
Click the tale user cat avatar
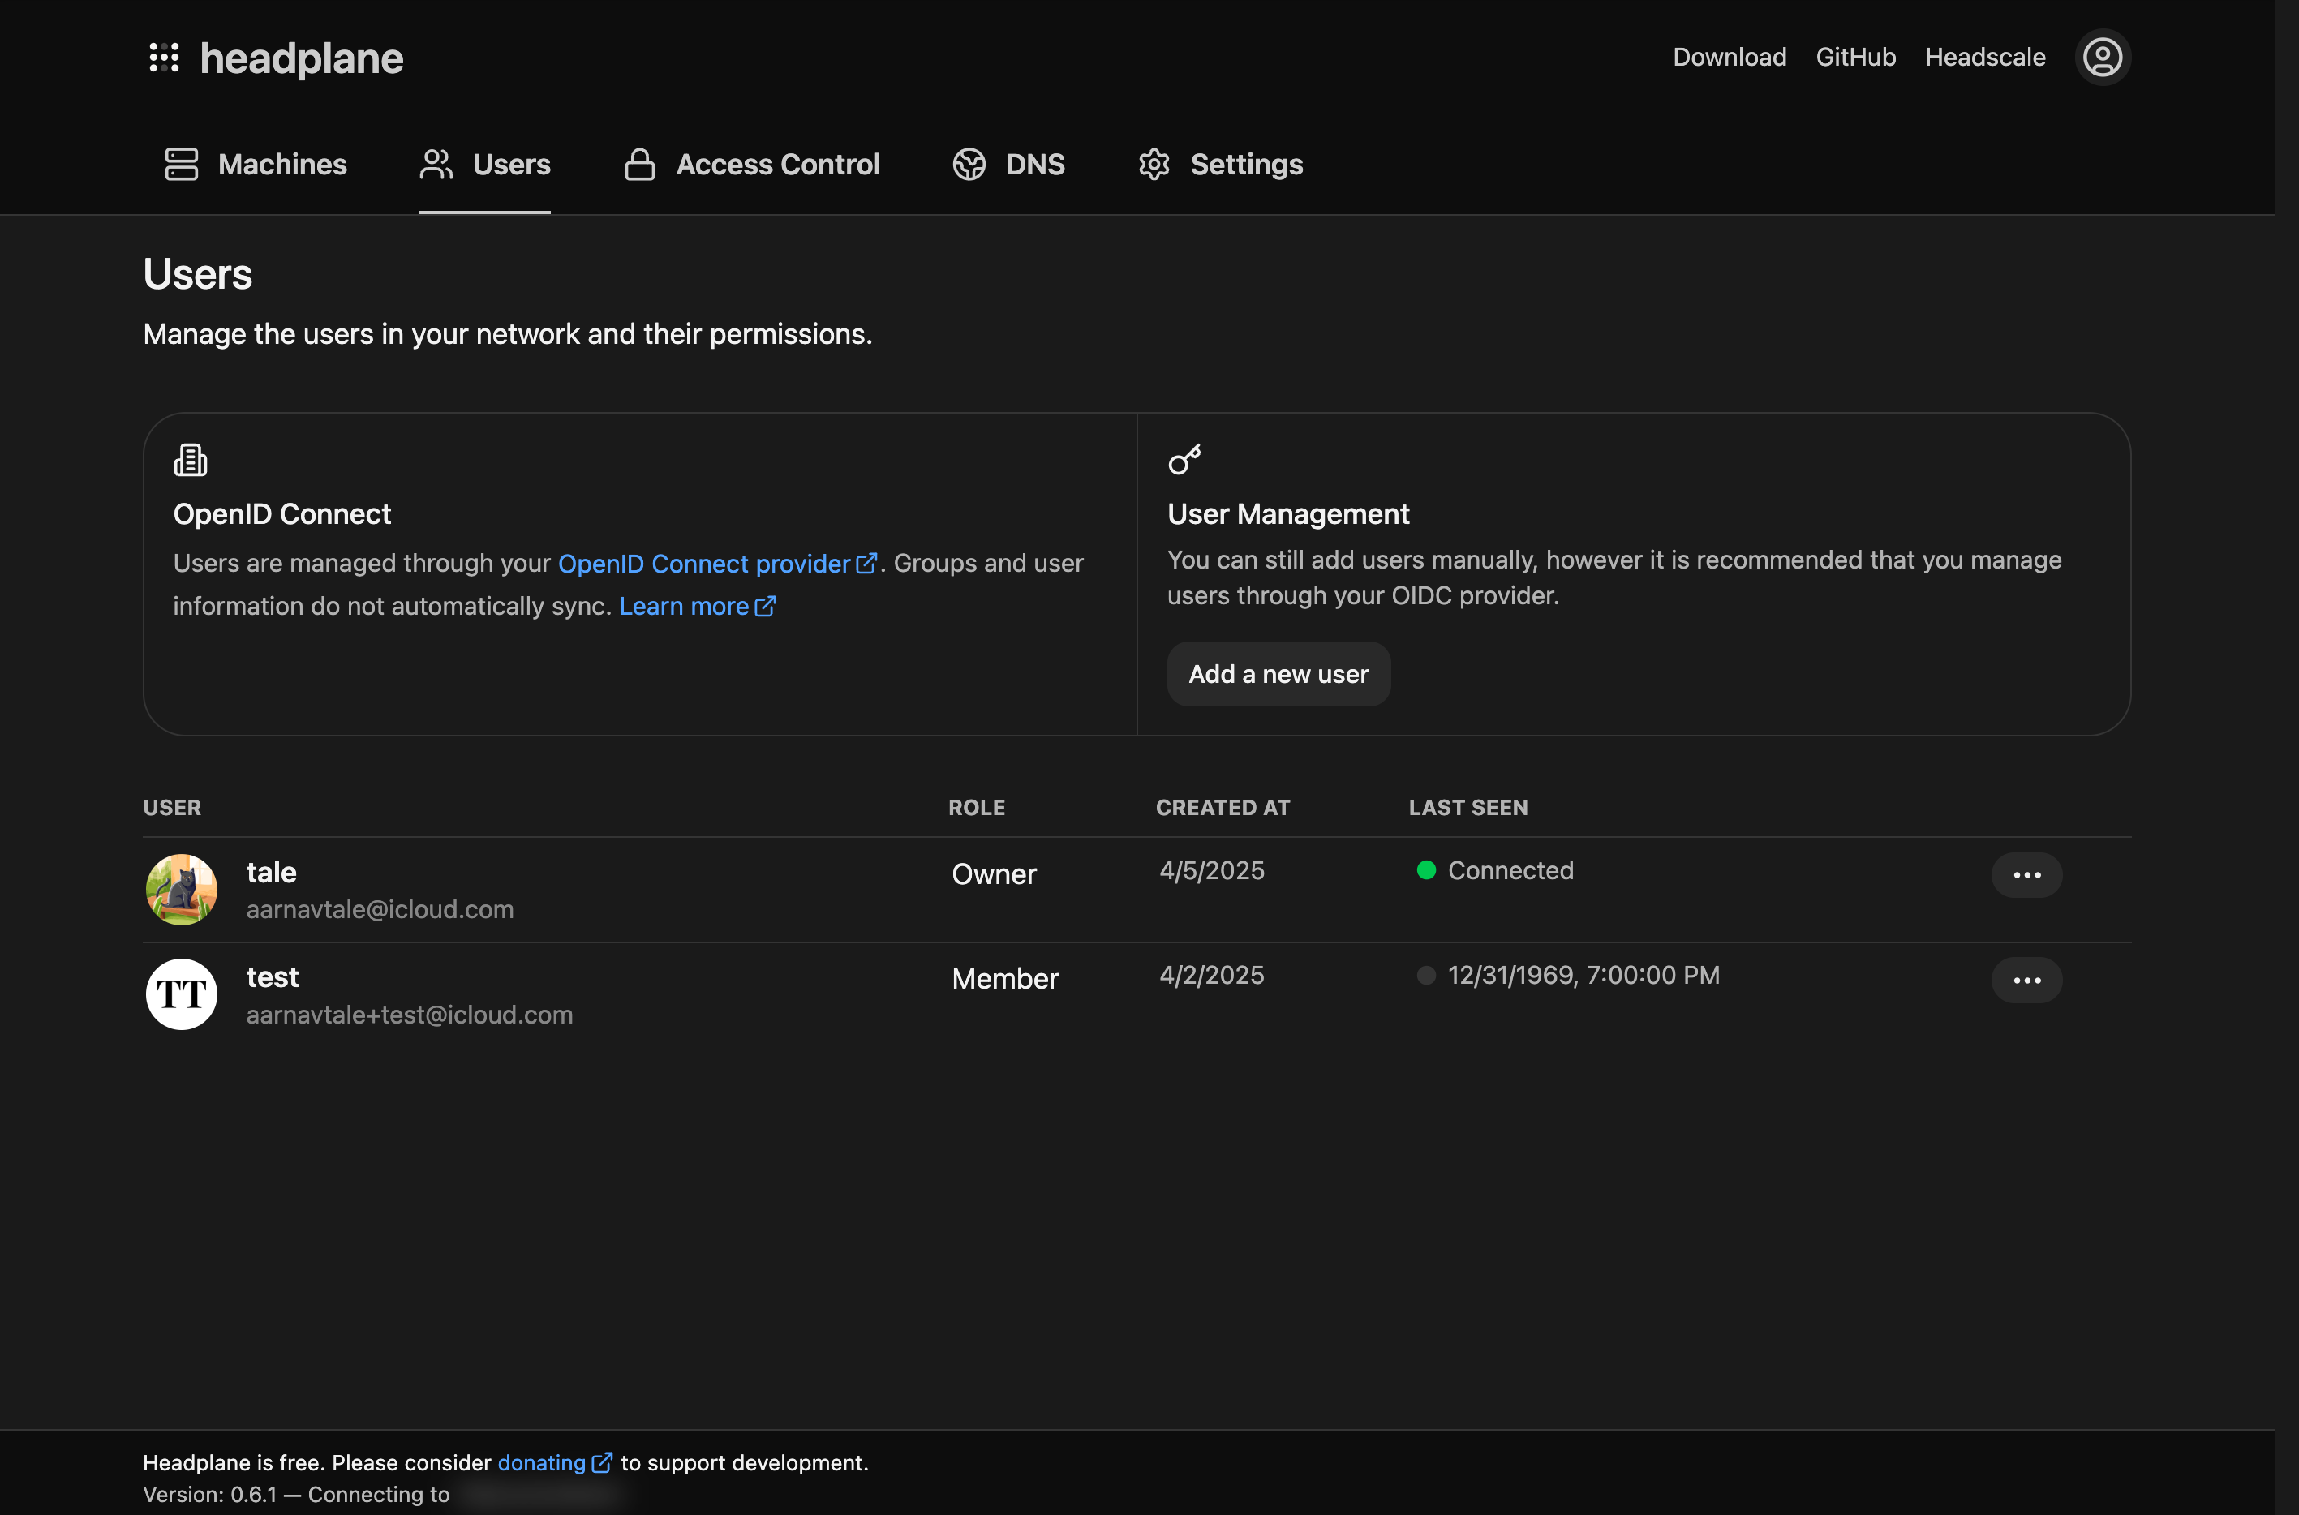click(x=182, y=890)
